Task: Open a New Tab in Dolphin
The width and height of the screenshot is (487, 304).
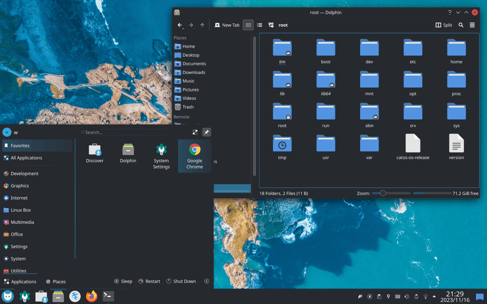Action: pos(227,25)
